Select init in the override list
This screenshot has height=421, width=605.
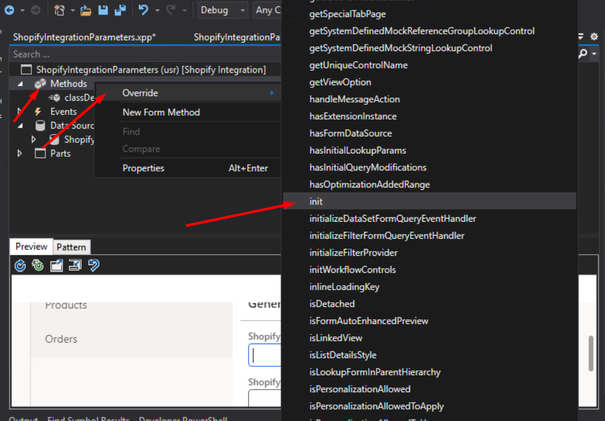pos(429,201)
